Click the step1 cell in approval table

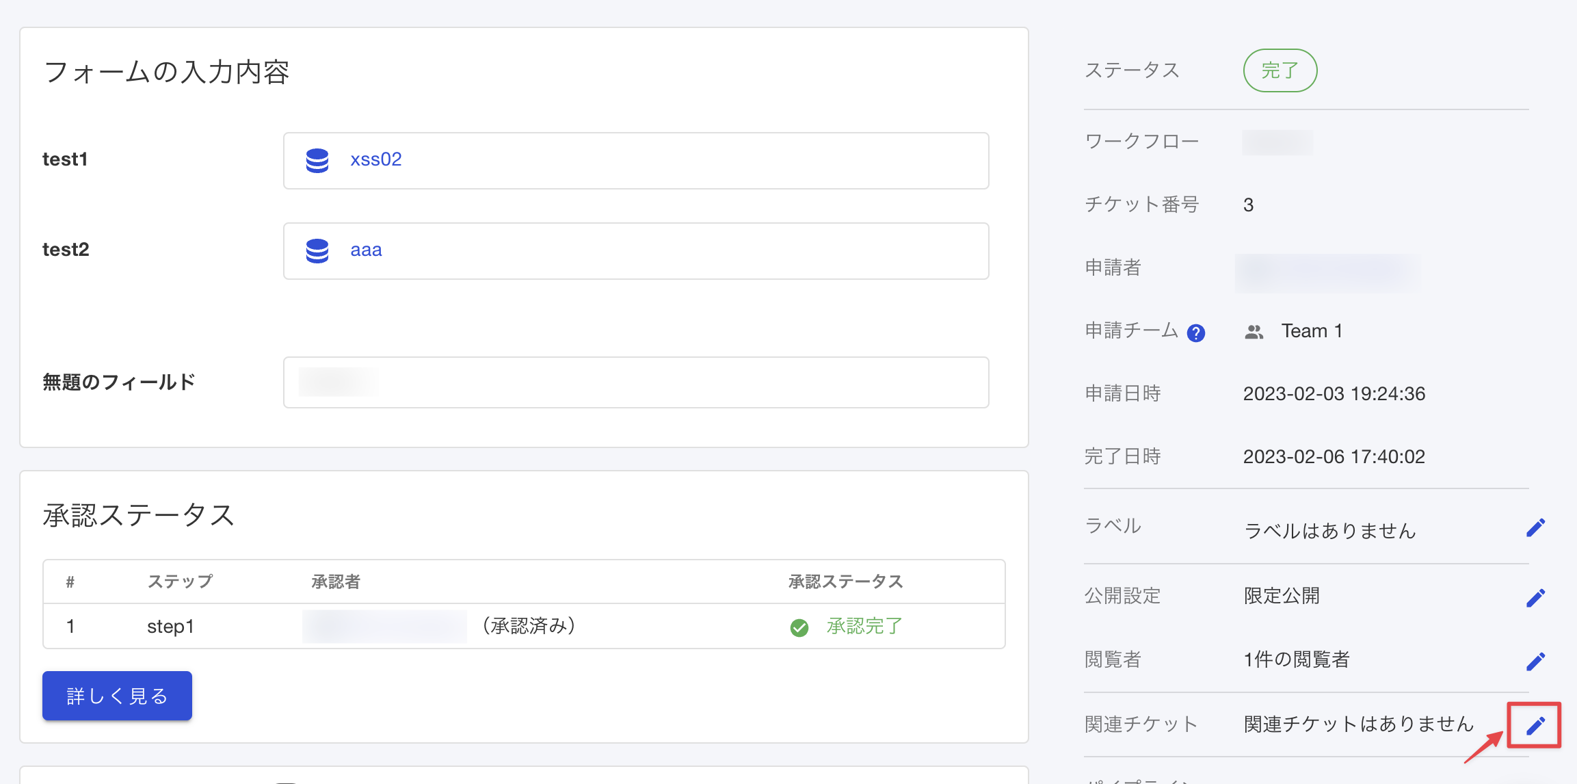coord(170,627)
